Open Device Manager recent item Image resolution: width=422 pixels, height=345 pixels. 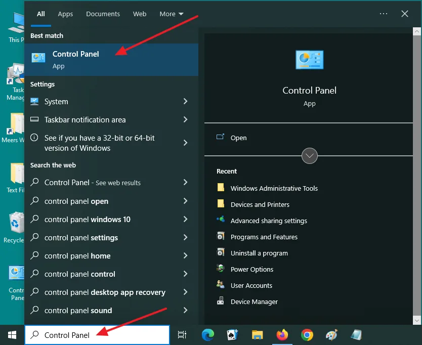254,301
